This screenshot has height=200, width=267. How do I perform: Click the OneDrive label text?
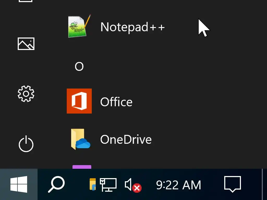[126, 140]
